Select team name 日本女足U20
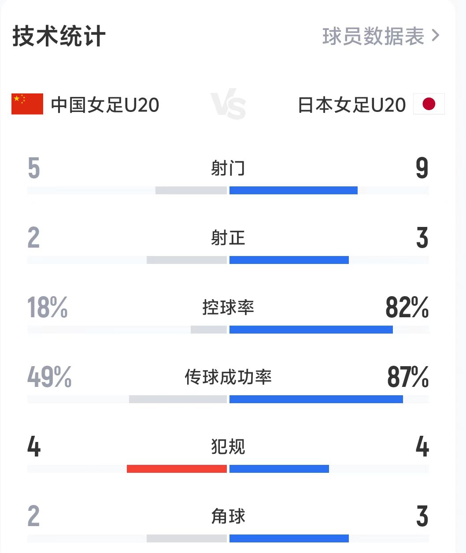The image size is (466, 553). tap(350, 104)
